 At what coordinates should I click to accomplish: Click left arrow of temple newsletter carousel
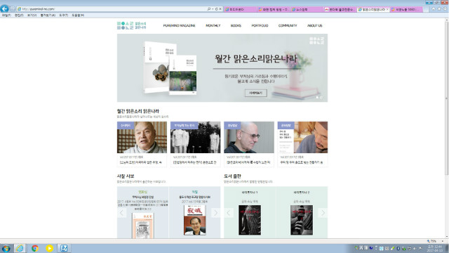(121, 212)
